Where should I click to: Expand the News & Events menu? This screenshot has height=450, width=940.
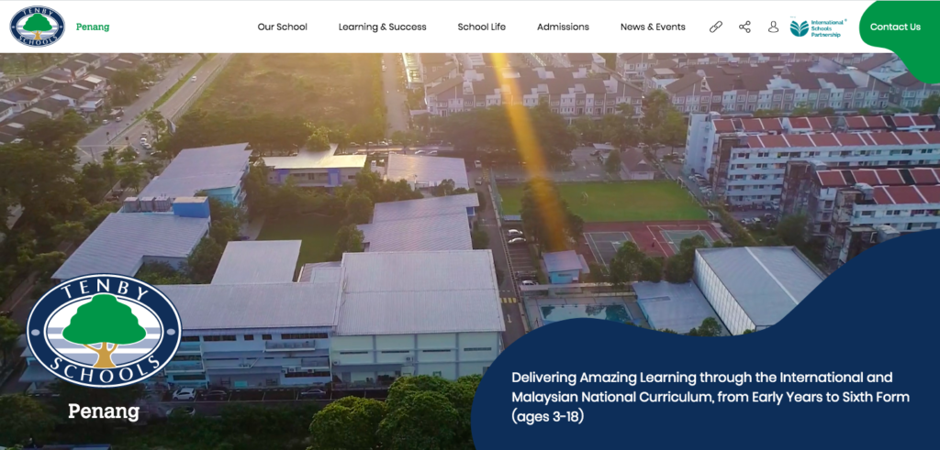click(653, 27)
